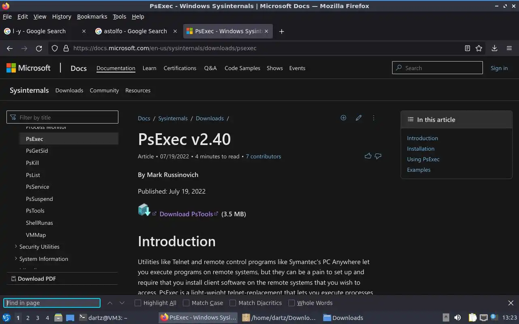Open the Firefox downloads panel
Screen dimensions: 519x324
click(x=494, y=48)
